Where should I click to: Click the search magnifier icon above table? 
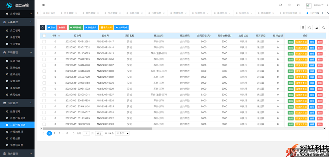tap(324, 28)
